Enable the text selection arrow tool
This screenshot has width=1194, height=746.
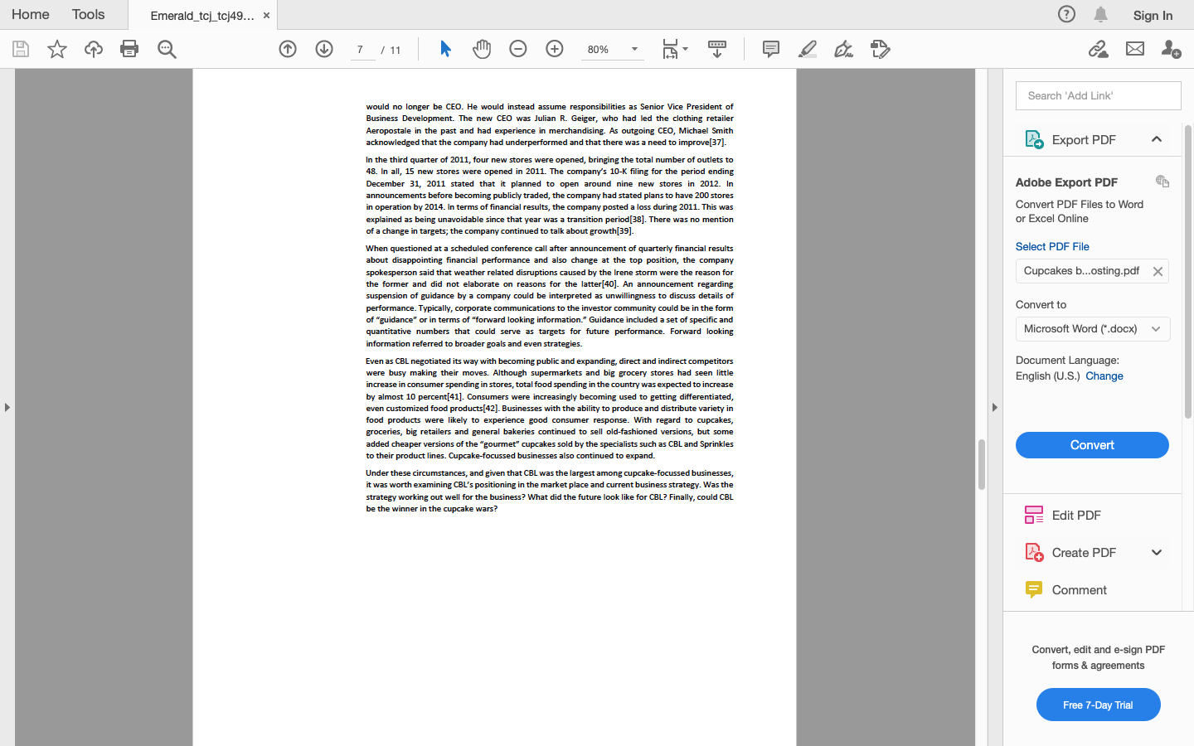445,49
